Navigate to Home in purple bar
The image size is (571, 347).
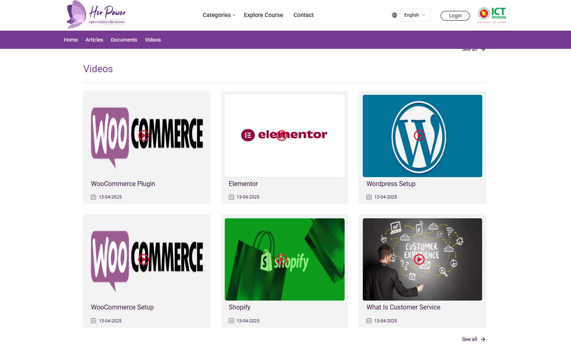pos(71,40)
